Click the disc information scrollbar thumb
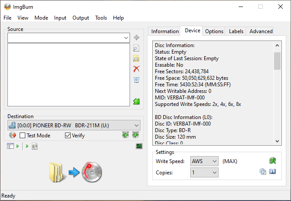The image size is (291, 201). click(x=277, y=61)
